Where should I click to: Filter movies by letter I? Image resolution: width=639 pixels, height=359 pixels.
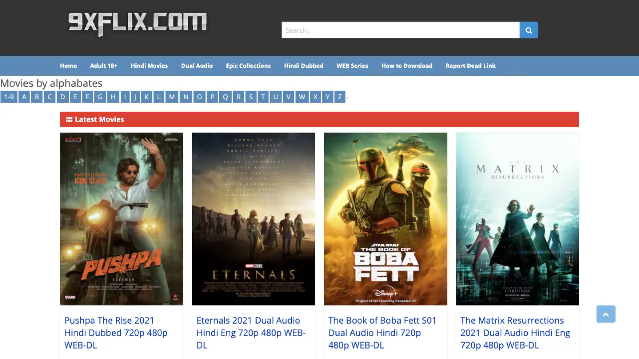coord(125,97)
